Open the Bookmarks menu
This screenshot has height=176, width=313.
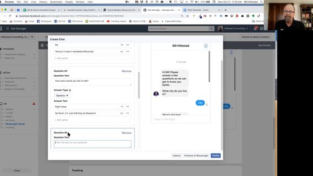pyautogui.click(x=56, y=2)
